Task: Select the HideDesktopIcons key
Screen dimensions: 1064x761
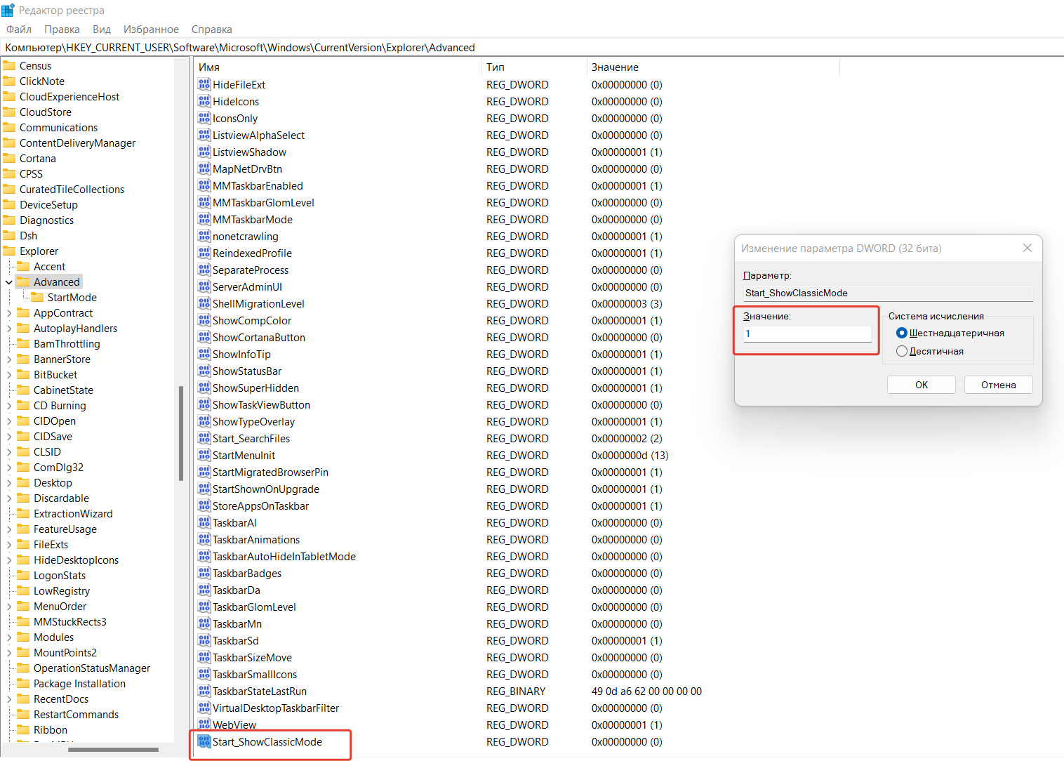Action: click(x=76, y=560)
